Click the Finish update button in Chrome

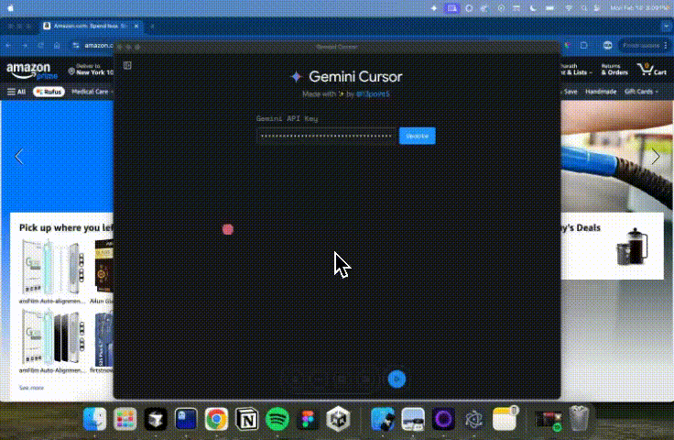point(641,45)
